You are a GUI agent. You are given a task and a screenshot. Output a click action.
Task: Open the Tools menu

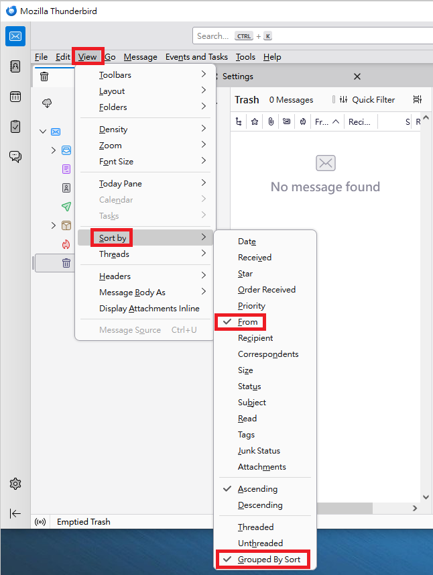[245, 57]
